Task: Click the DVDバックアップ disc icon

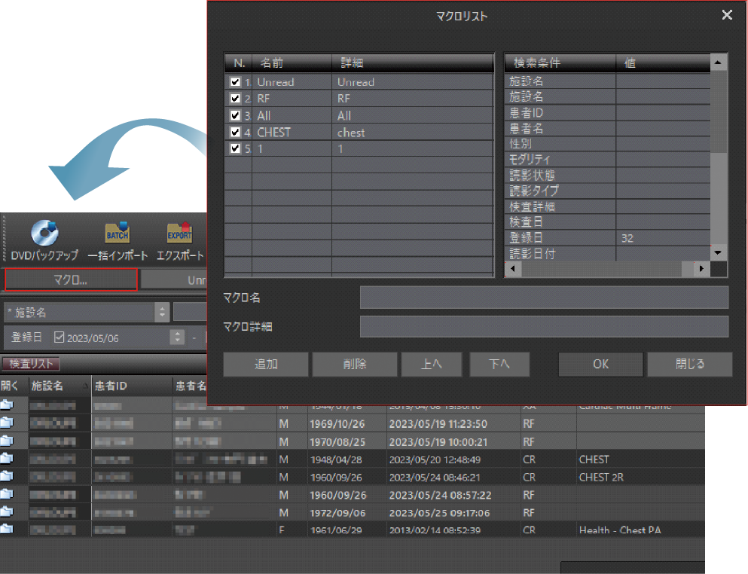Action: (44, 231)
